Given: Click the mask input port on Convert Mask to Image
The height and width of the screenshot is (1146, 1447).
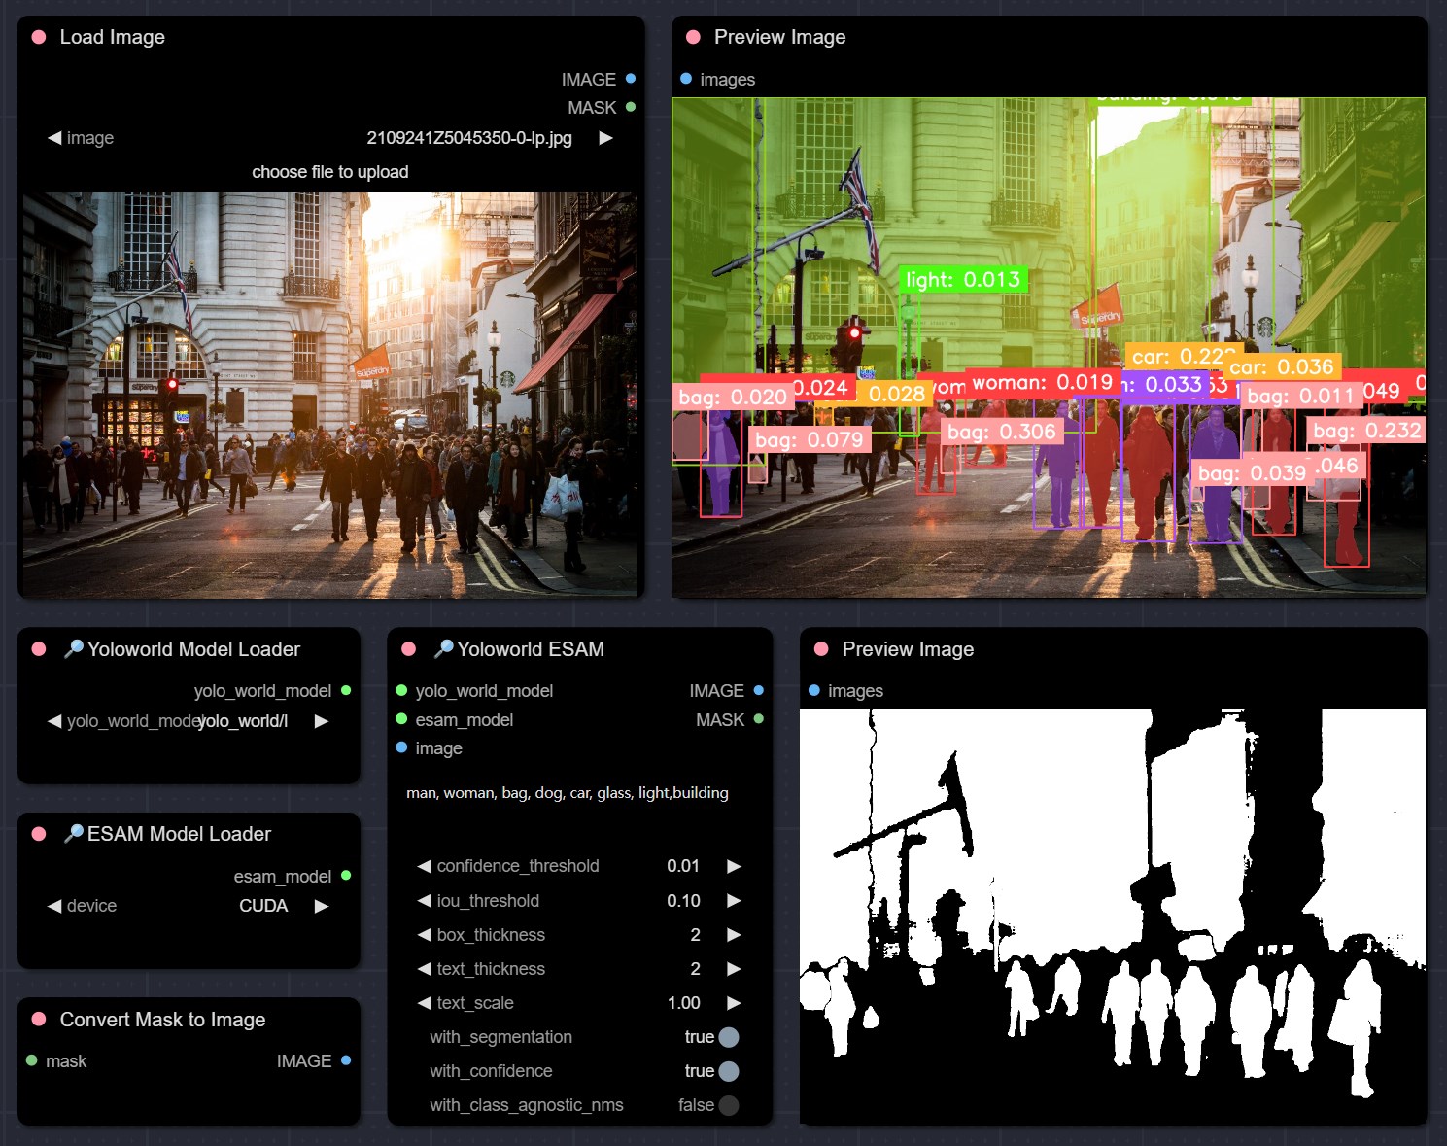Looking at the screenshot, I should pyautogui.click(x=32, y=1060).
